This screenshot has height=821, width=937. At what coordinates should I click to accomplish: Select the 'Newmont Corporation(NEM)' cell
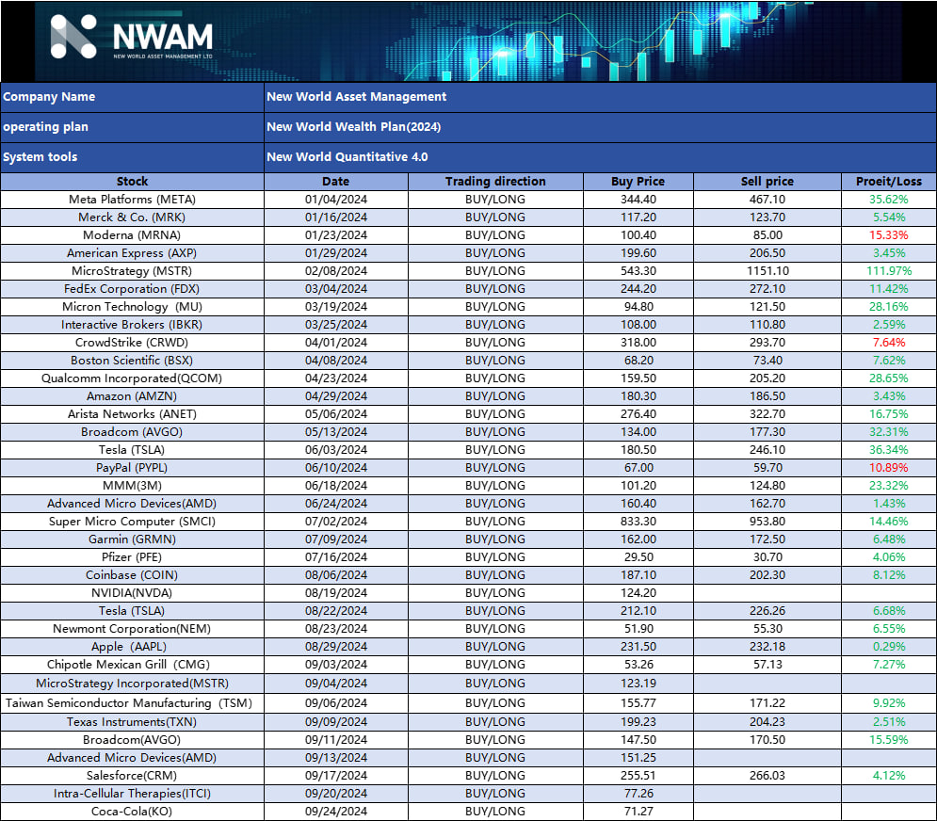(x=132, y=629)
